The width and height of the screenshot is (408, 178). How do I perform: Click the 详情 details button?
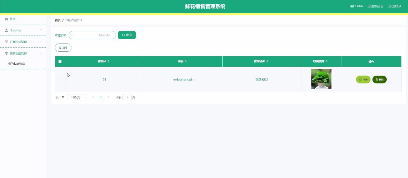click(x=363, y=80)
